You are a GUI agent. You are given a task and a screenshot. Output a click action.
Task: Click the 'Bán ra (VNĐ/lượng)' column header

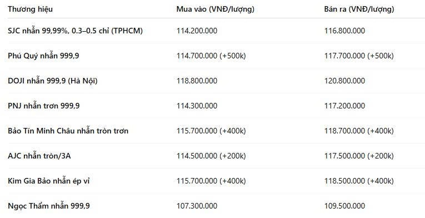(359, 9)
